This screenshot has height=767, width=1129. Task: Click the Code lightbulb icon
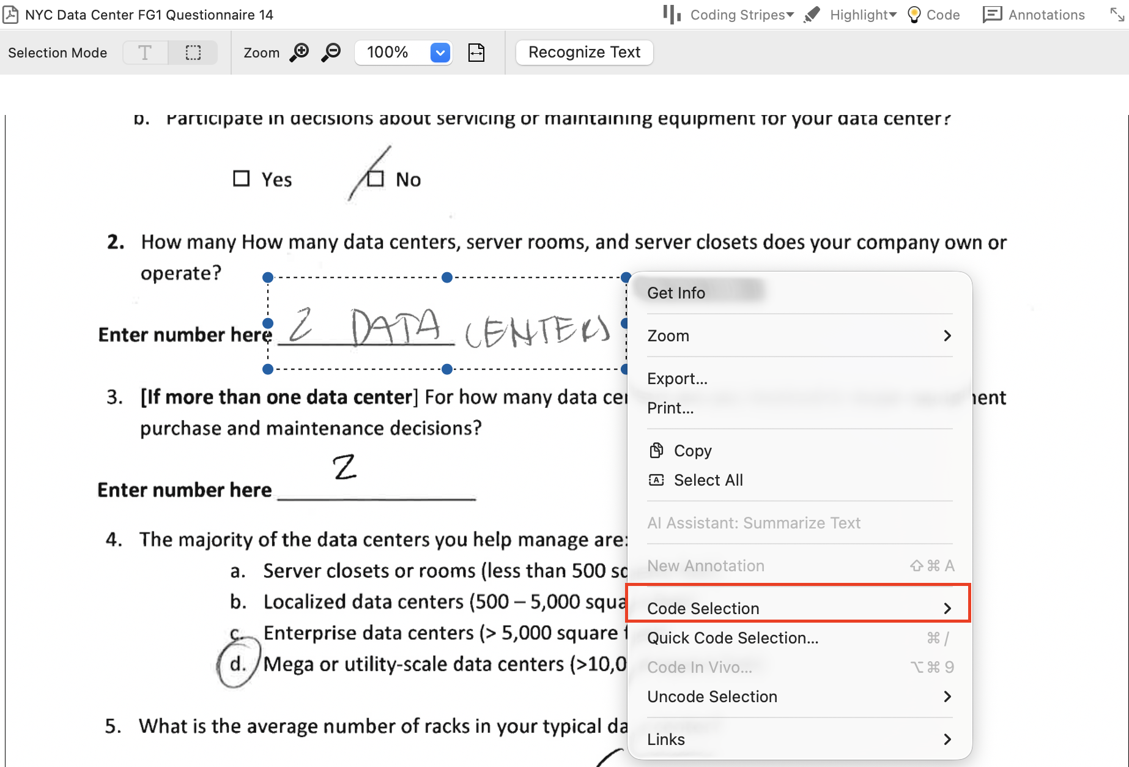[914, 15]
